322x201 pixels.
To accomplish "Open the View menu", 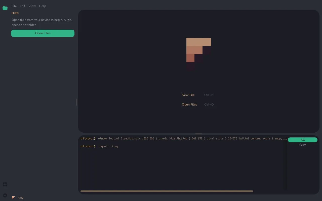I will [32, 6].
